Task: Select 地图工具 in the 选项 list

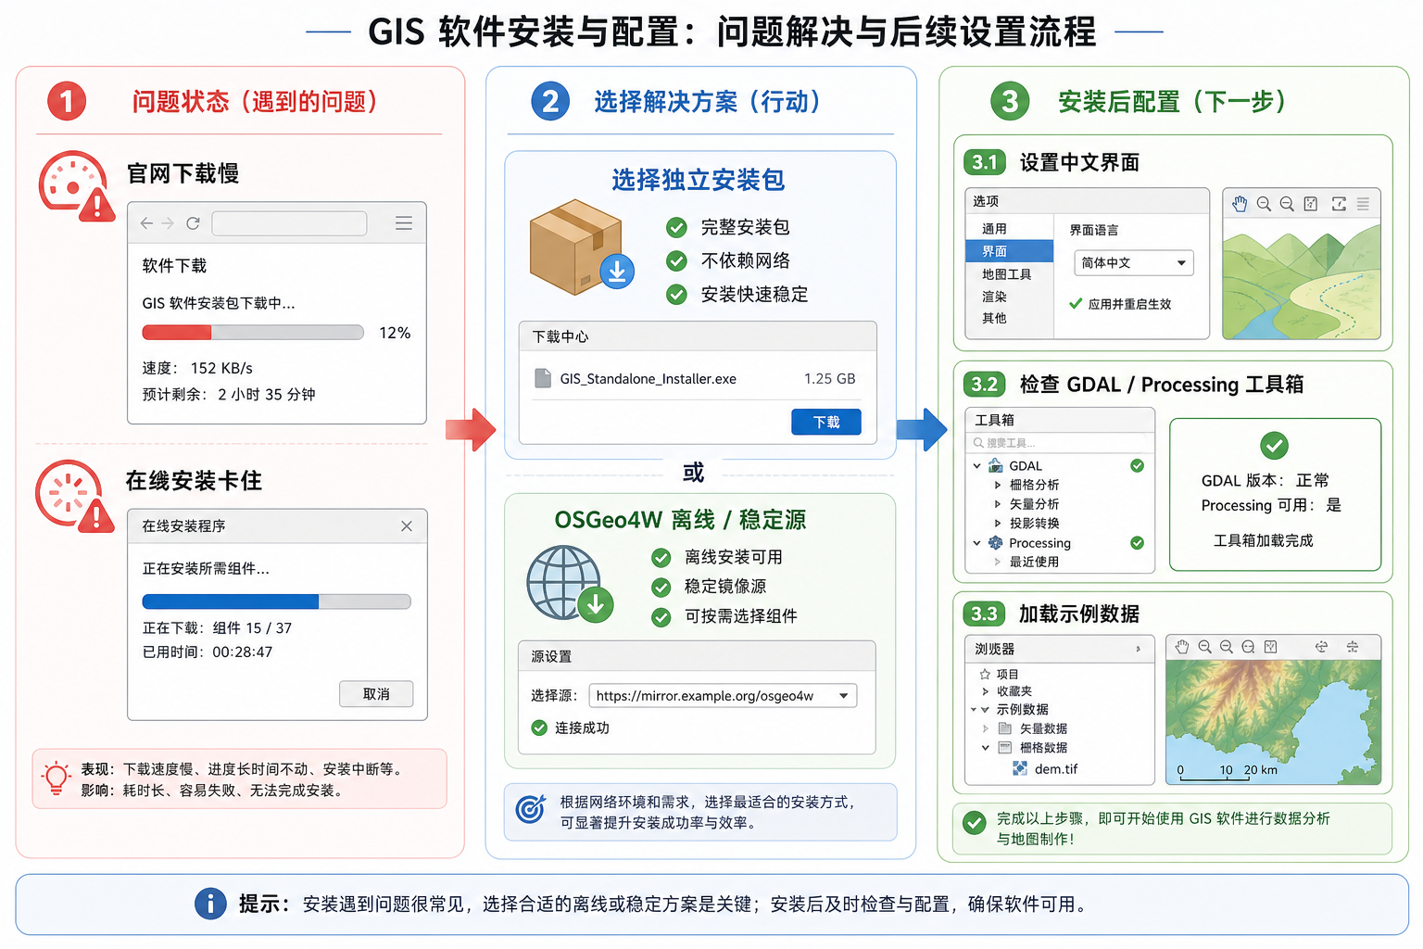Action: coord(1010,274)
